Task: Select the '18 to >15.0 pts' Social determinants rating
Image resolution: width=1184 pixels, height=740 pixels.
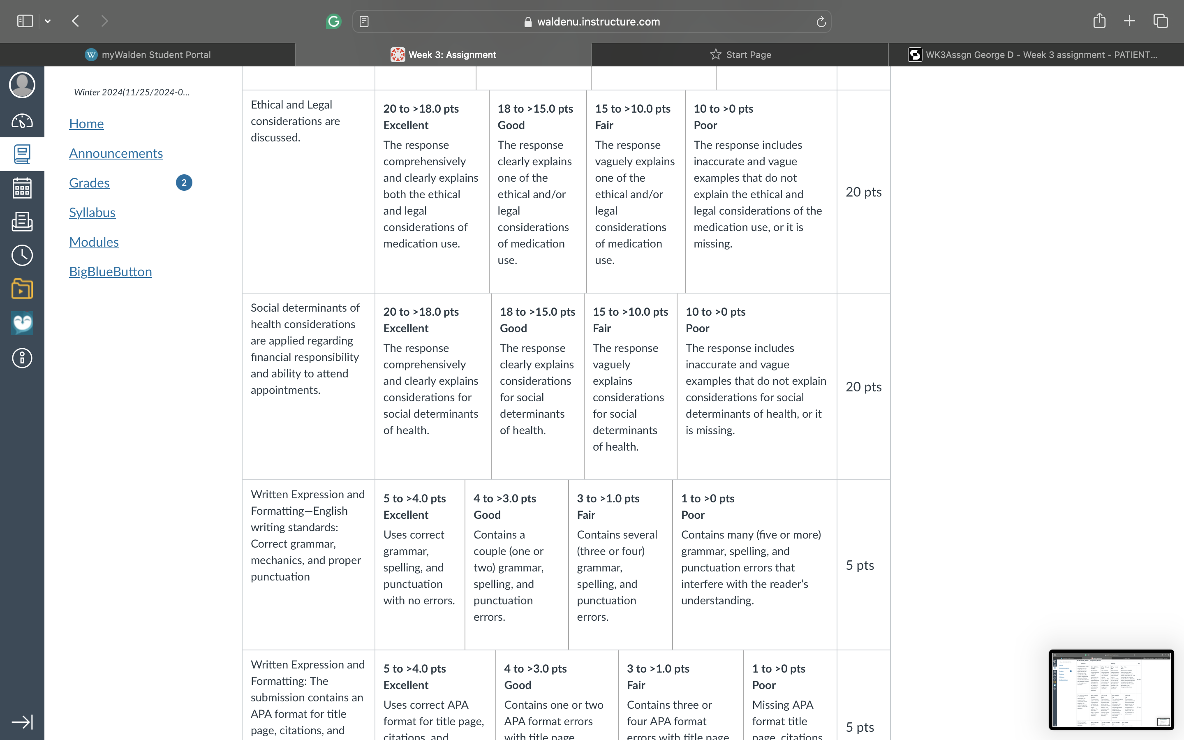Action: click(x=538, y=386)
